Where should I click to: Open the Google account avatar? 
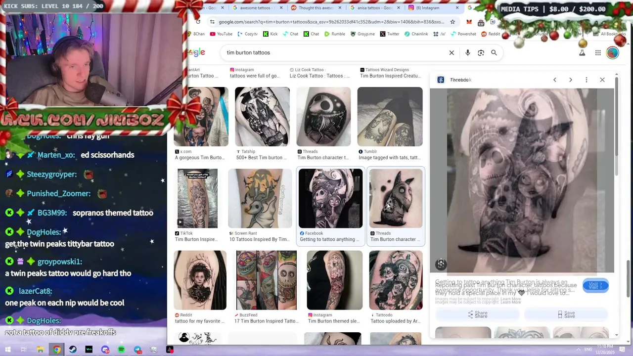pyautogui.click(x=612, y=52)
